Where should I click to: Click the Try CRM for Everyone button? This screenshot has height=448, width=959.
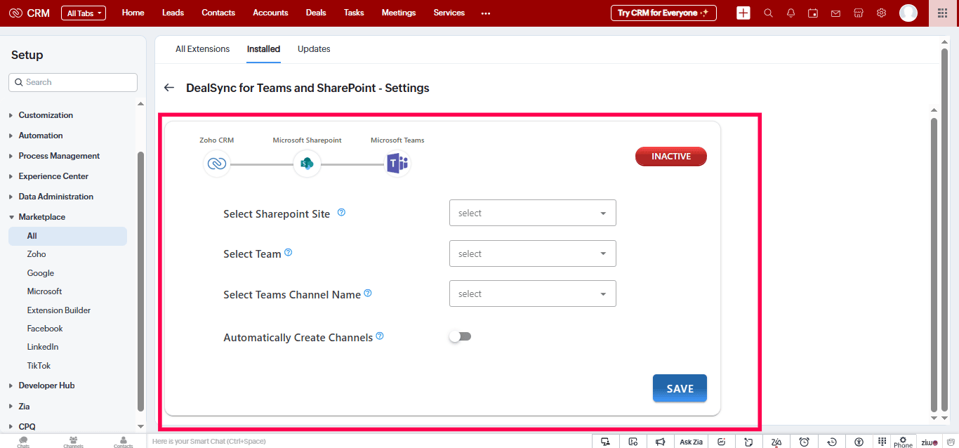tap(663, 13)
